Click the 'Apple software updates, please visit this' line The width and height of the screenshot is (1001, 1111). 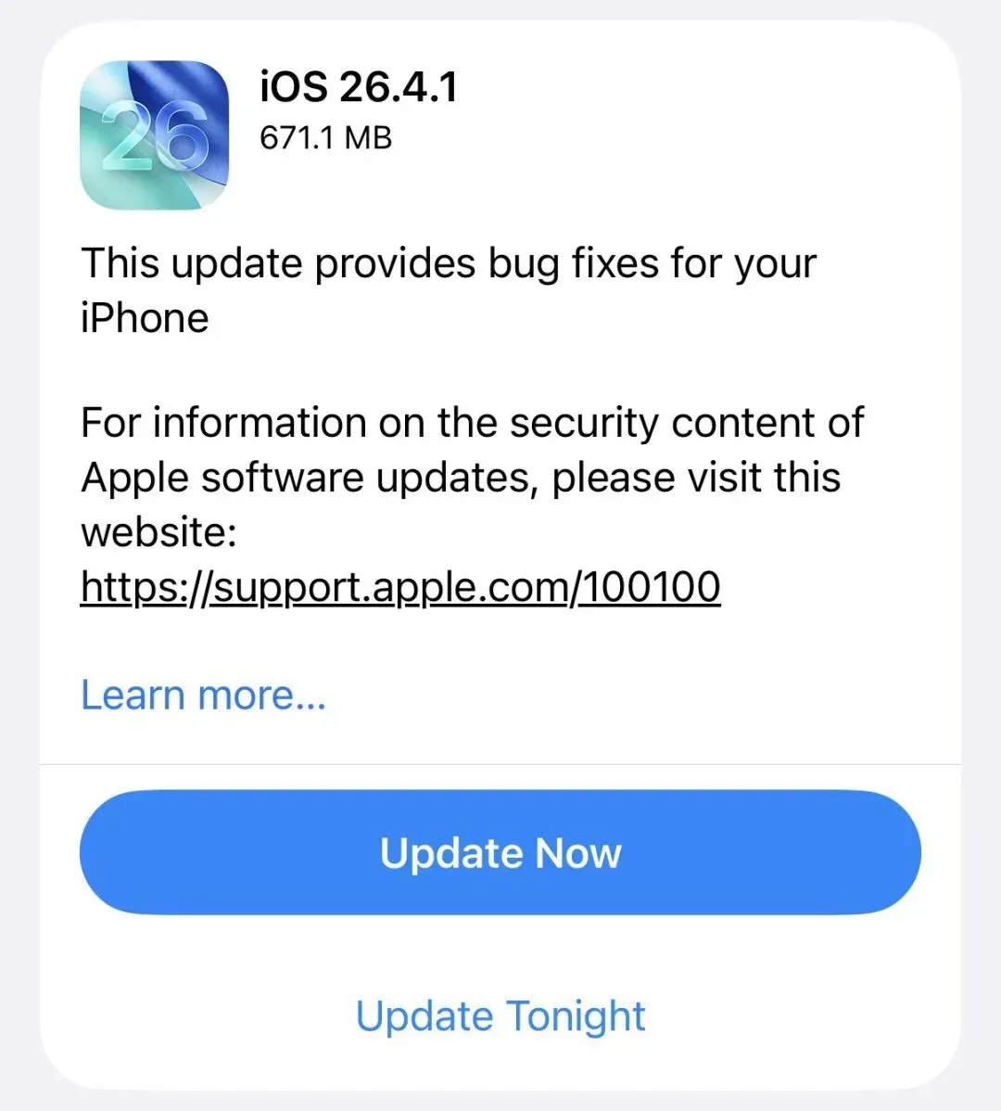(461, 477)
